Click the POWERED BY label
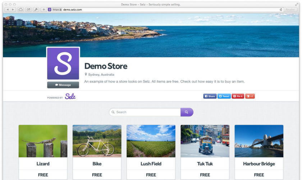302x180 pixels. point(55,98)
